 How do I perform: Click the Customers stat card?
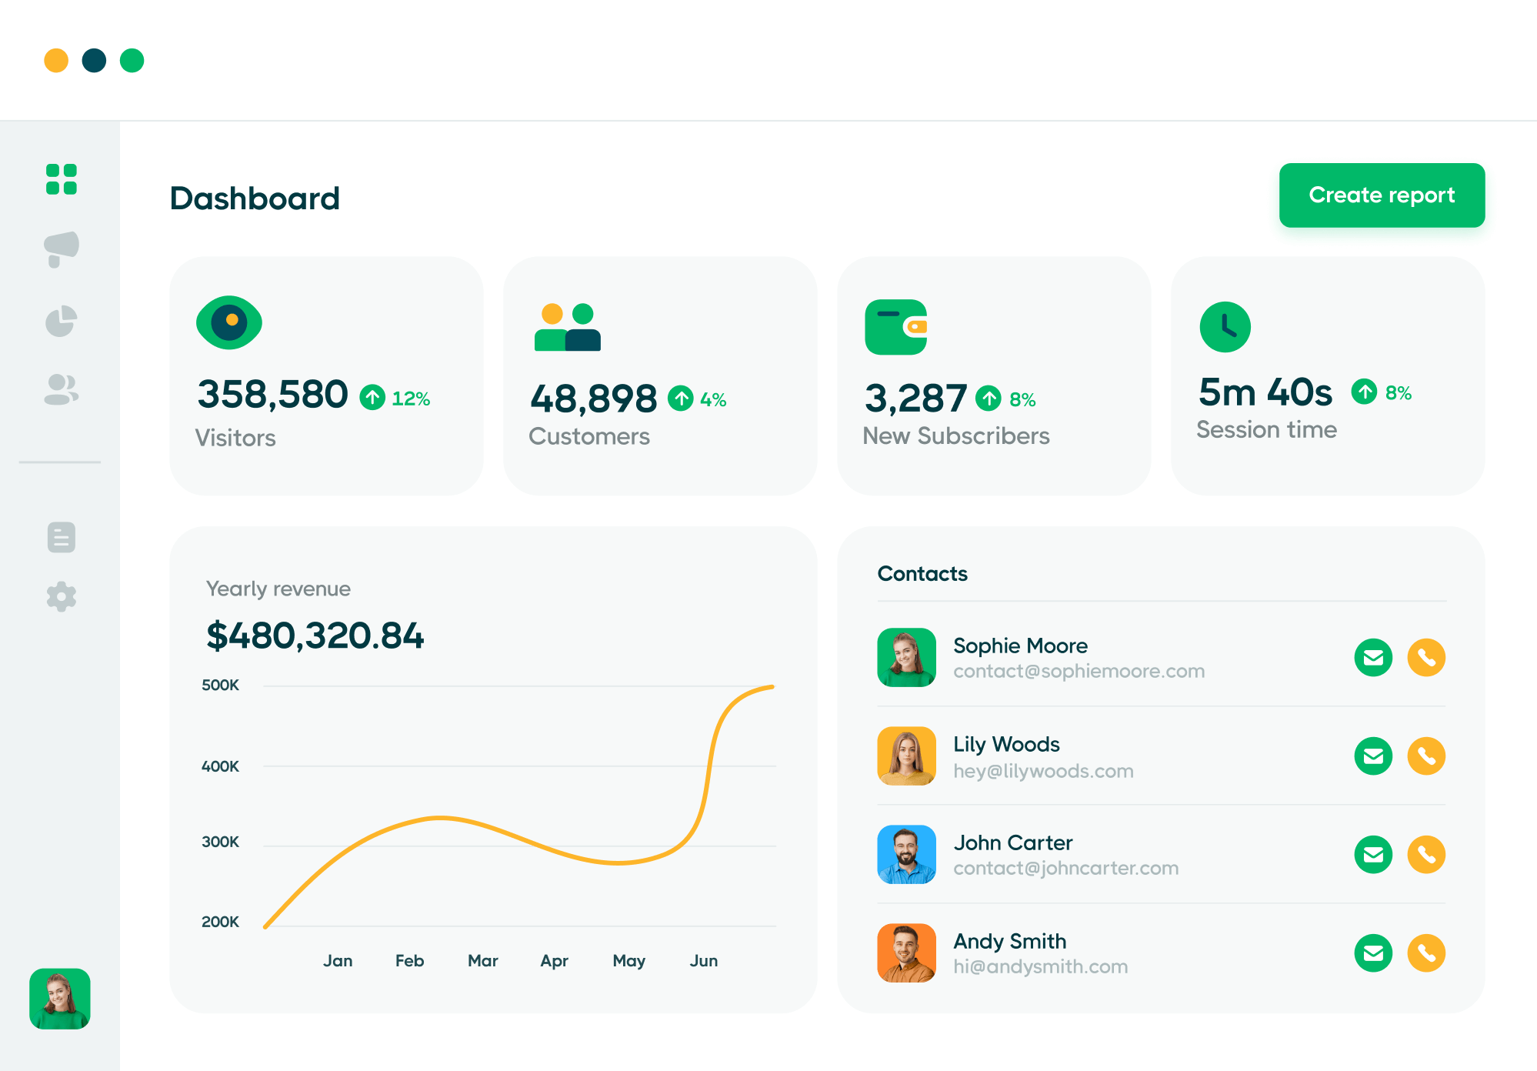click(x=660, y=375)
